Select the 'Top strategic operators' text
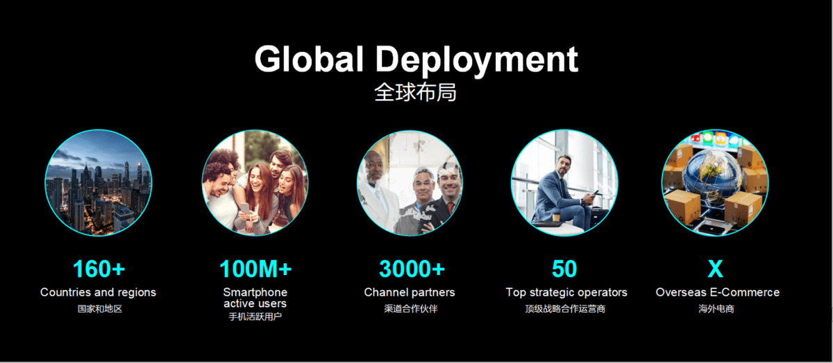Viewport: 833px width, 363px height. 566,292
